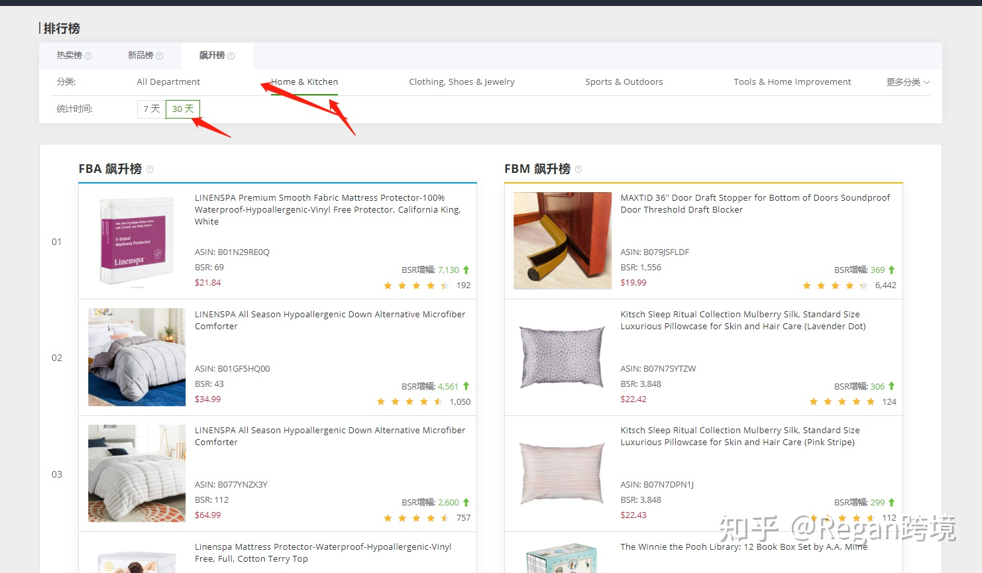982x573 pixels.
Task: Open LINENSPA Premium Smooth Fabric Mattress Protector title
Action: 327,210
